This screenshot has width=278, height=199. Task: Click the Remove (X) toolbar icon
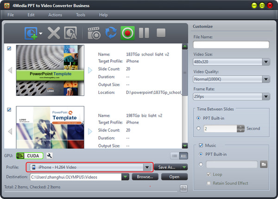[x=54, y=33]
